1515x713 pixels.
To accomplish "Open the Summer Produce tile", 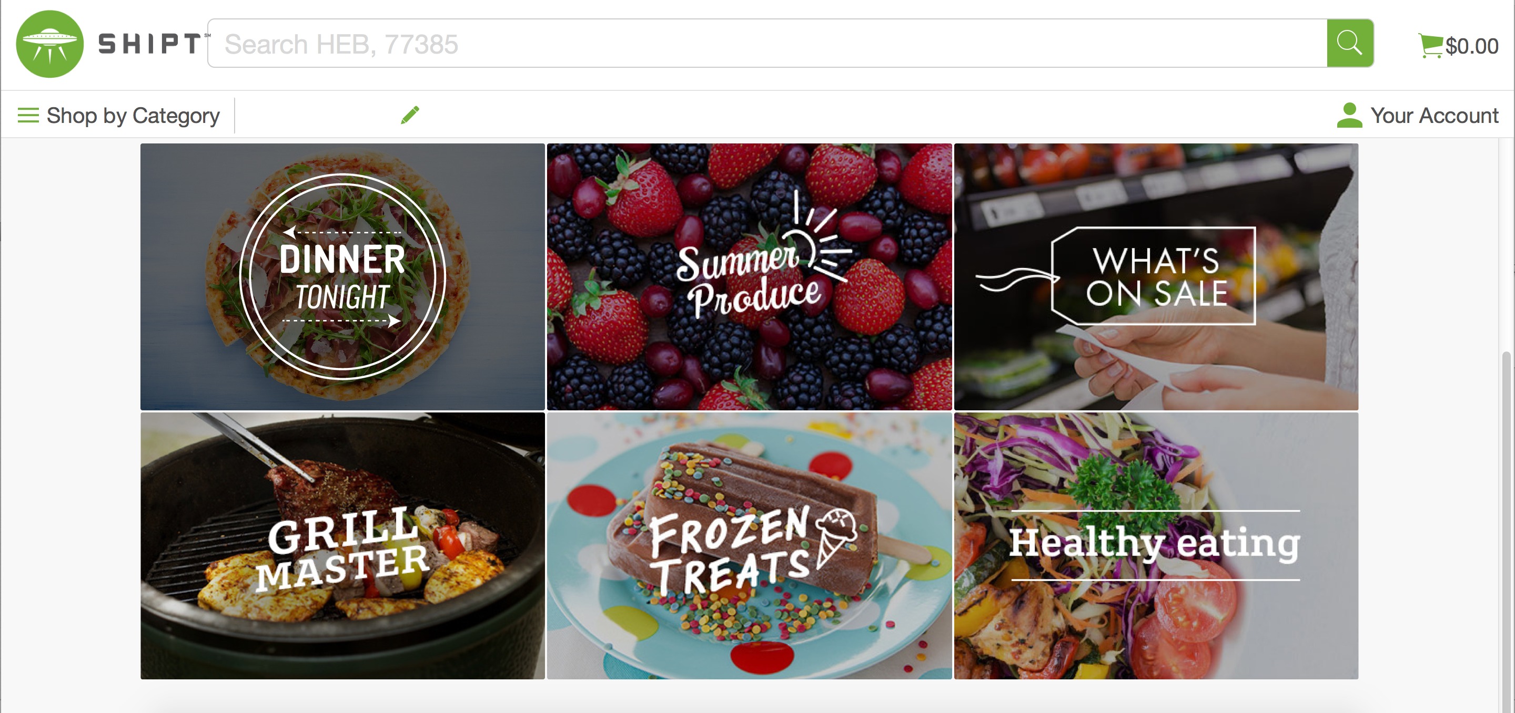I will pos(749,276).
